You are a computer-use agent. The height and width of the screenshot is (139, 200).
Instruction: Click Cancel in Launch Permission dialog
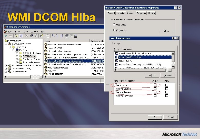pyautogui.click(x=171, y=117)
